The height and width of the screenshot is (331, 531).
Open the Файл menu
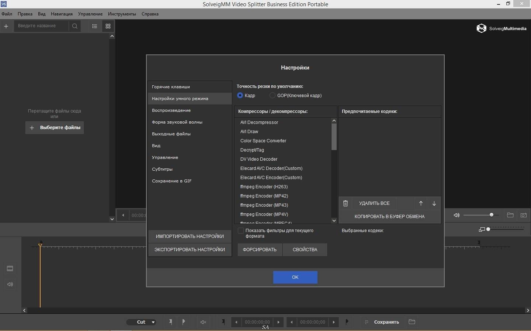7,14
